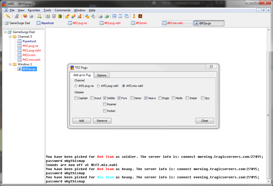Click the Connect lightning bolt toolbar icon

[x=8, y=16]
